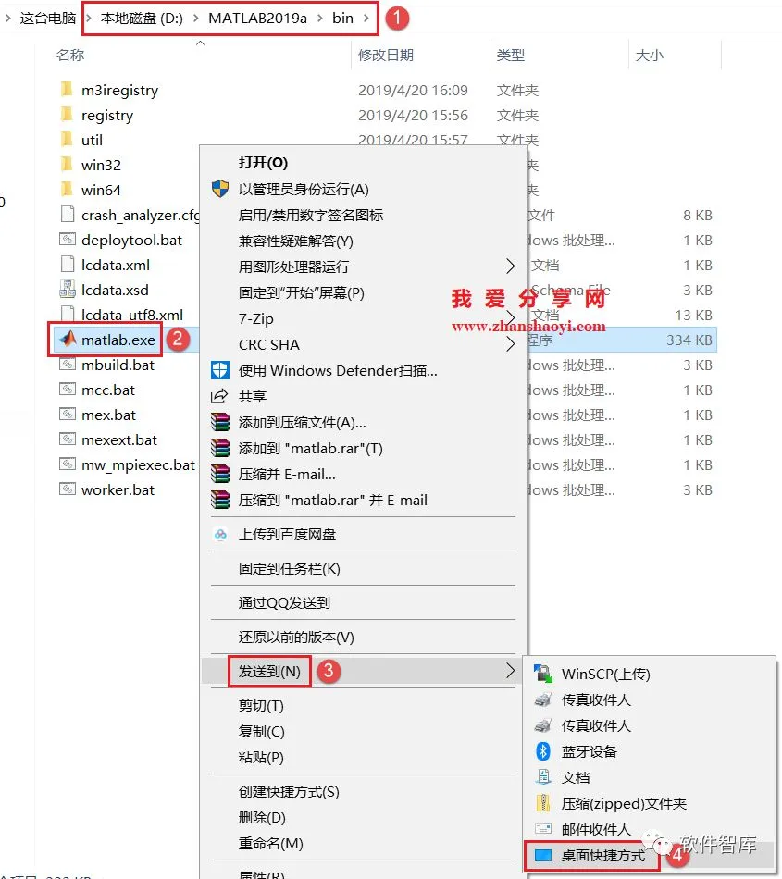Click the Bluetooth device icon
Screen dimensions: 782x879
pyautogui.click(x=542, y=750)
